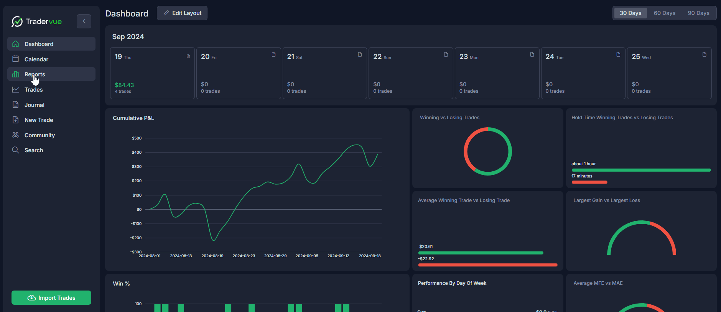Select the 20 Fri day card
This screenshot has width=721, height=312.
point(239,73)
